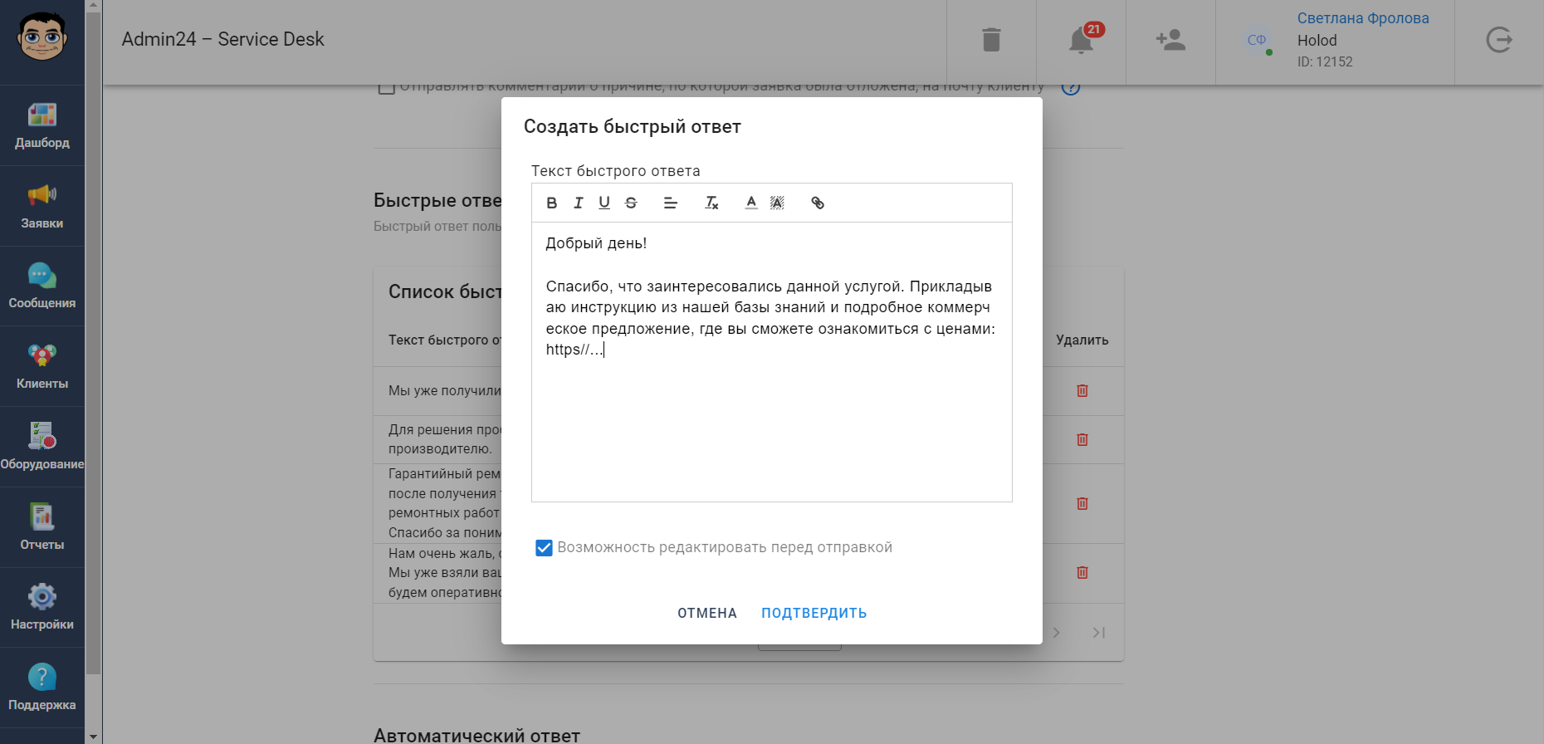Open the Светлана Фролова profile link
This screenshot has height=744, width=1544.
coord(1363,18)
